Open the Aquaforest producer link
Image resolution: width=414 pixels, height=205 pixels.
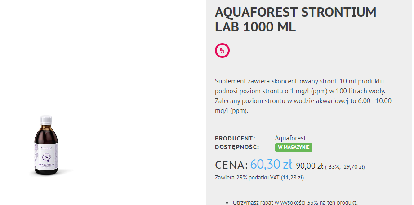tap(290, 138)
